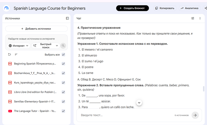The image size is (207, 125).
Task: Open the Libro Libre 2nd edition source
Action: coord(35,92)
